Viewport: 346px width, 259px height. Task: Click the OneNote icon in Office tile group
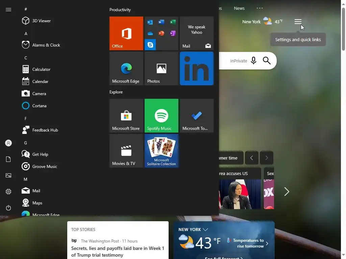click(173, 33)
